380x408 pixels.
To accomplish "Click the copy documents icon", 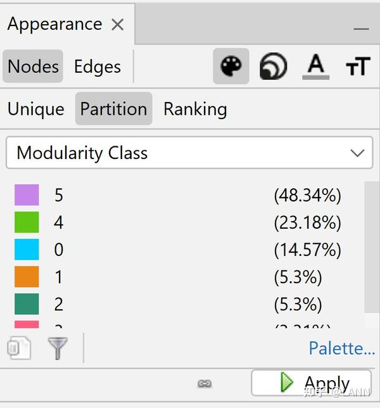I will [19, 348].
